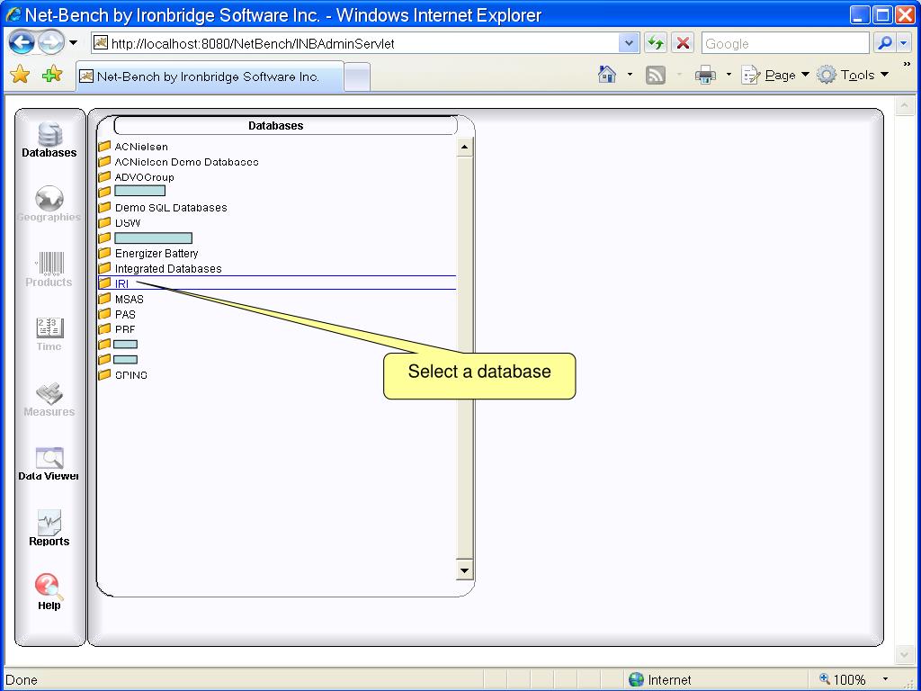The width and height of the screenshot is (921, 691).
Task: Show more toolbar commands chevron
Action: click(907, 64)
